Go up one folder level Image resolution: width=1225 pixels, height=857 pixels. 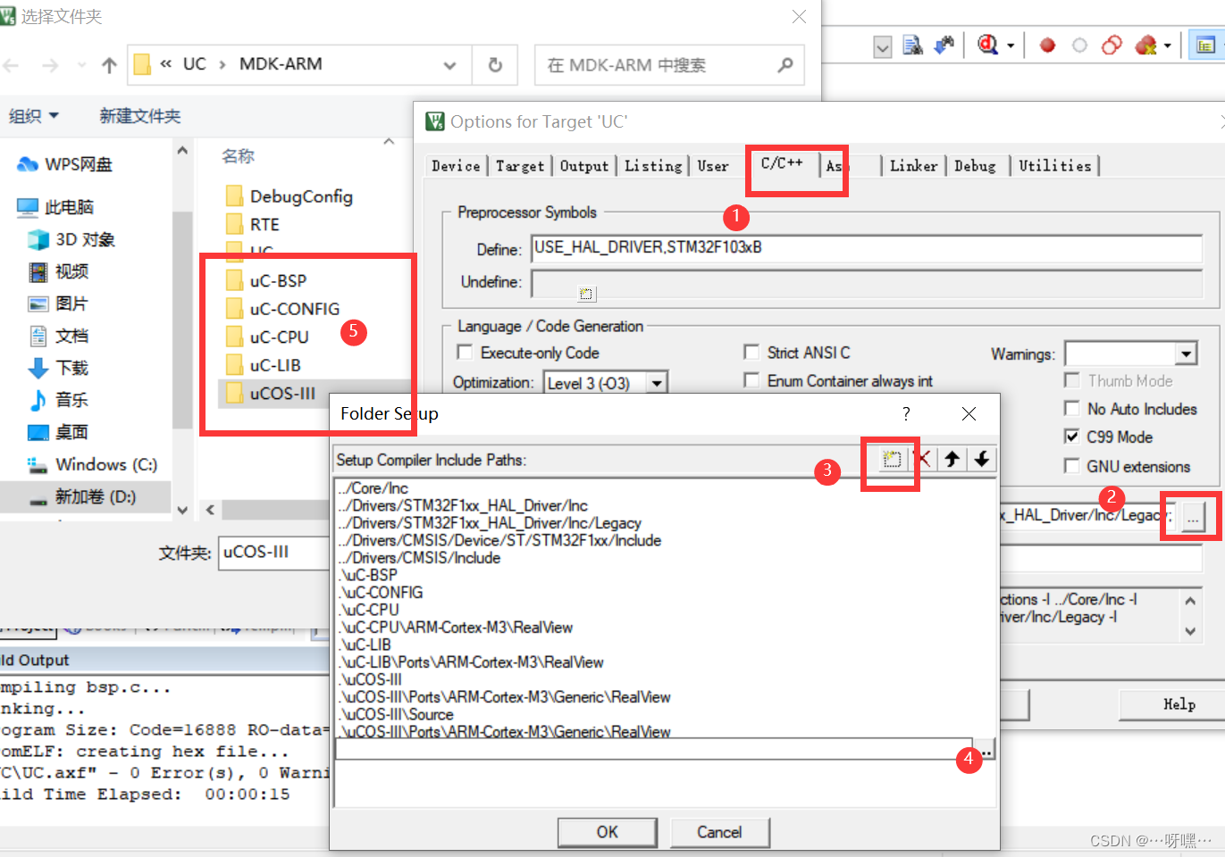[x=109, y=65]
